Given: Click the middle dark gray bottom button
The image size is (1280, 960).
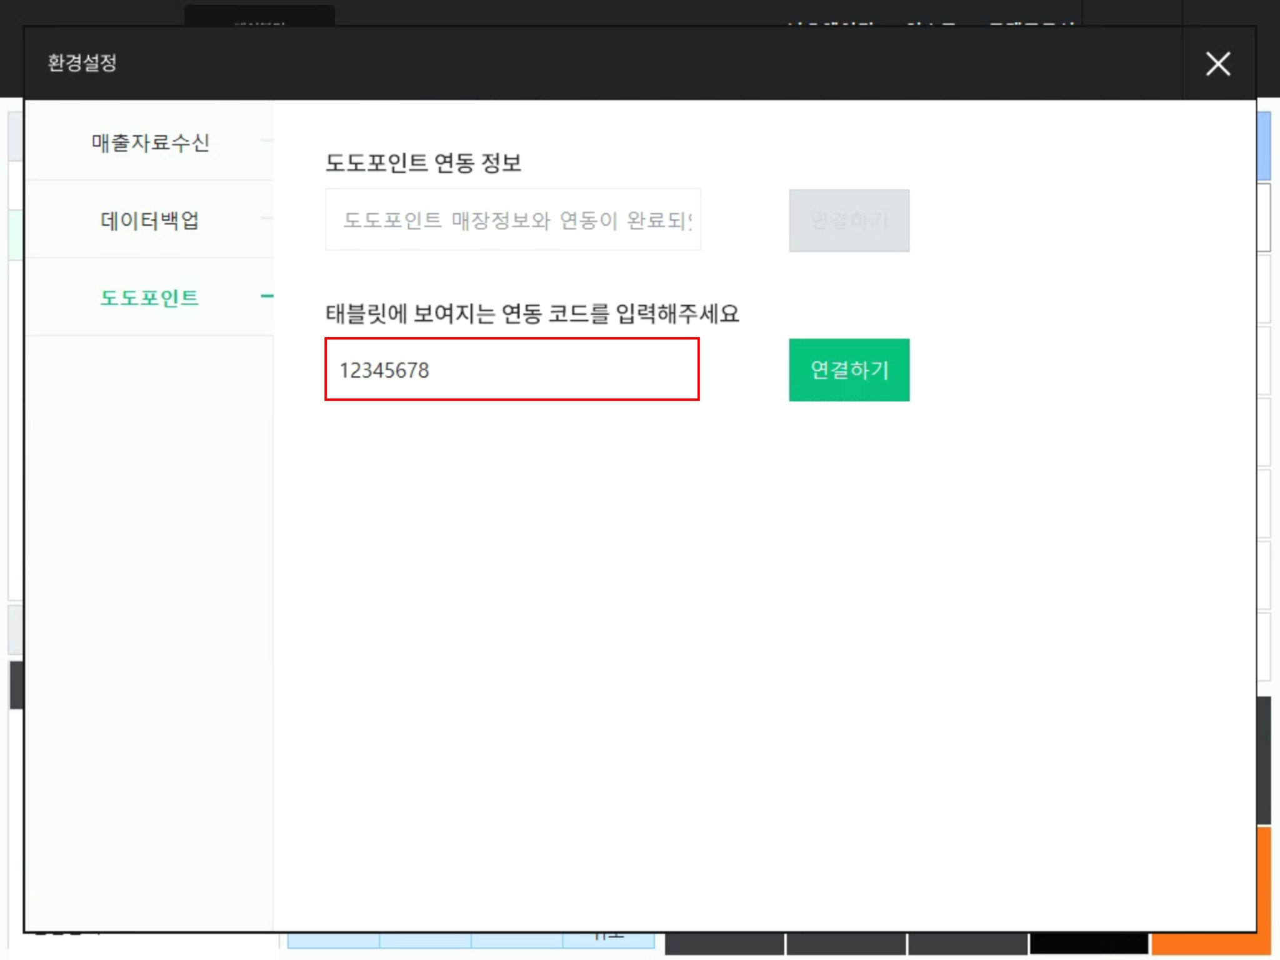Looking at the screenshot, I should [x=846, y=944].
